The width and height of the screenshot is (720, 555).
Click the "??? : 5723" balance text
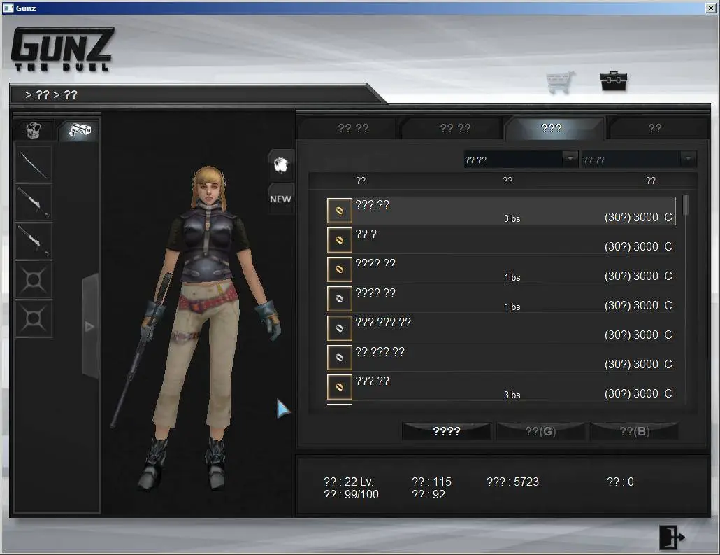click(512, 482)
